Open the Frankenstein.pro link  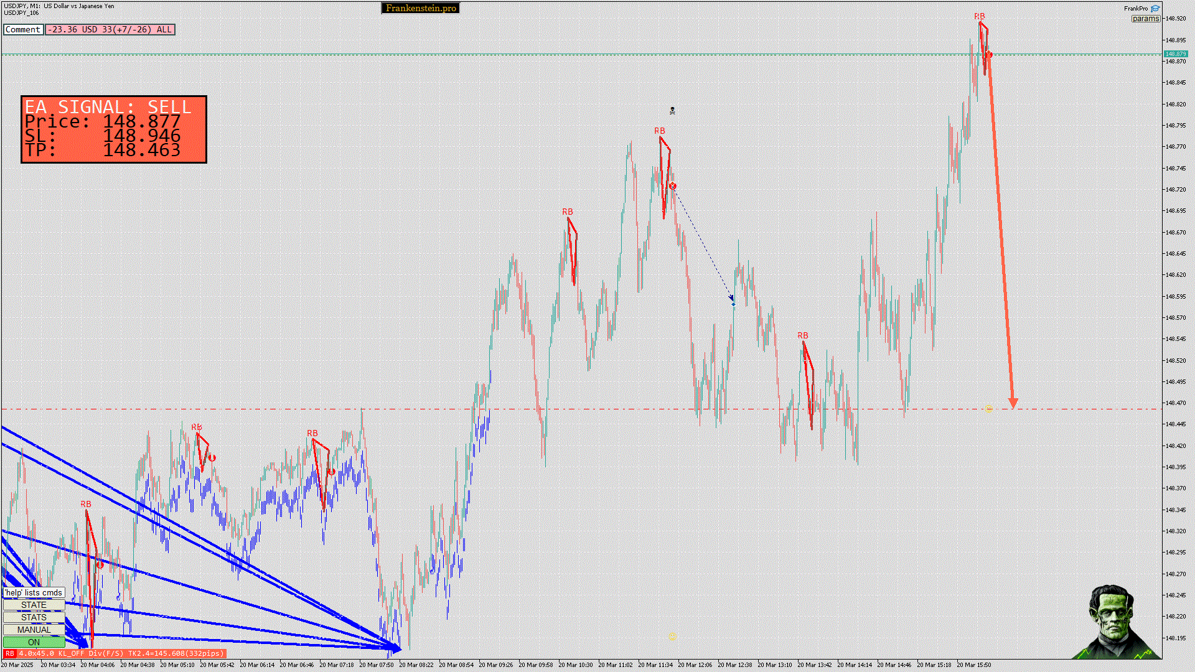point(420,8)
